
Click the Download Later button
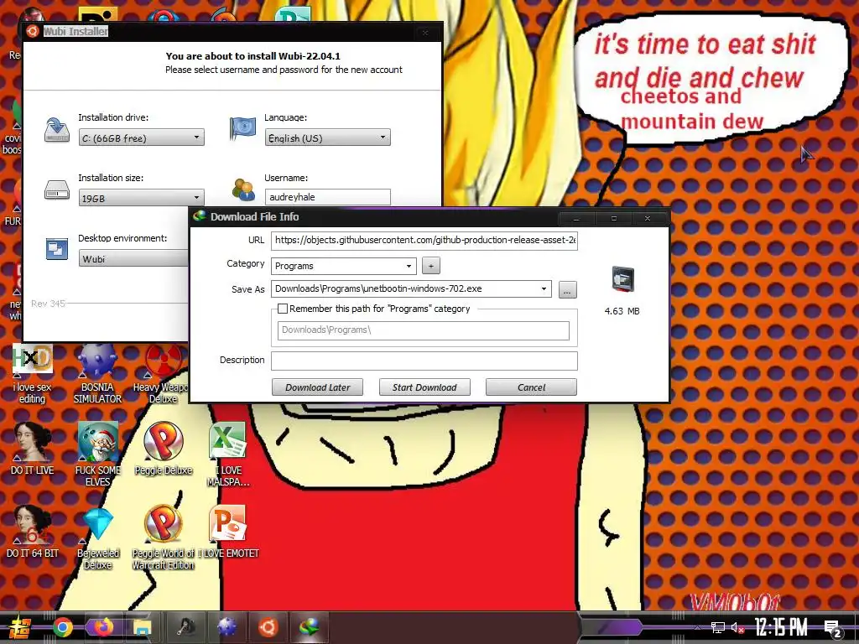point(318,387)
